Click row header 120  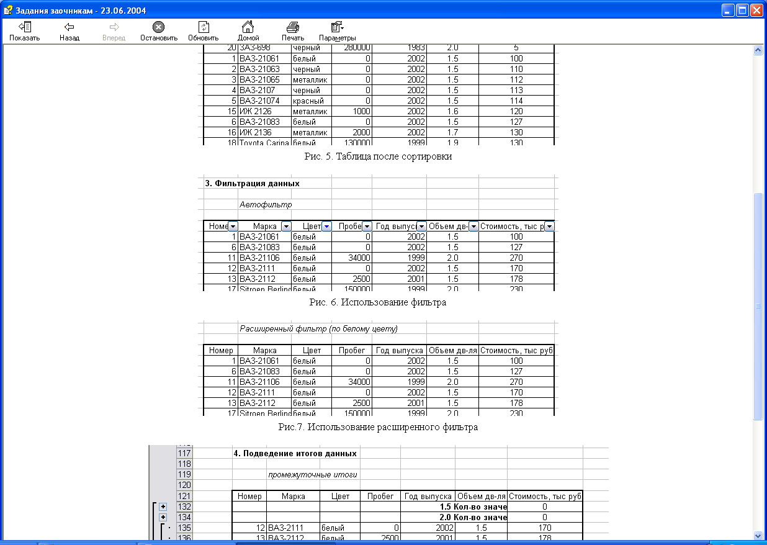(185, 485)
